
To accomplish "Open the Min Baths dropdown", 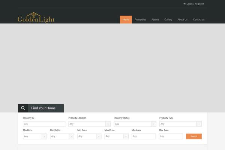I will [x=62, y=136].
